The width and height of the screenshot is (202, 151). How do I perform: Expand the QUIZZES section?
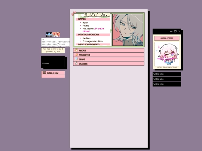(109, 63)
